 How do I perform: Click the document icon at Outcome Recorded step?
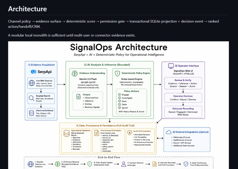(154, 164)
